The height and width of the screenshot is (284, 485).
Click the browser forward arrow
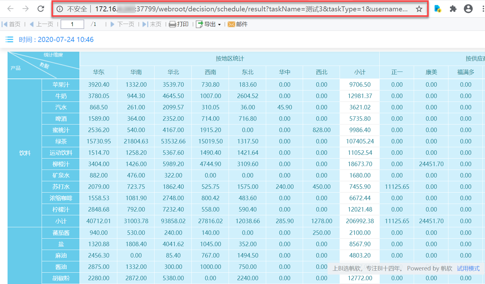(x=25, y=9)
